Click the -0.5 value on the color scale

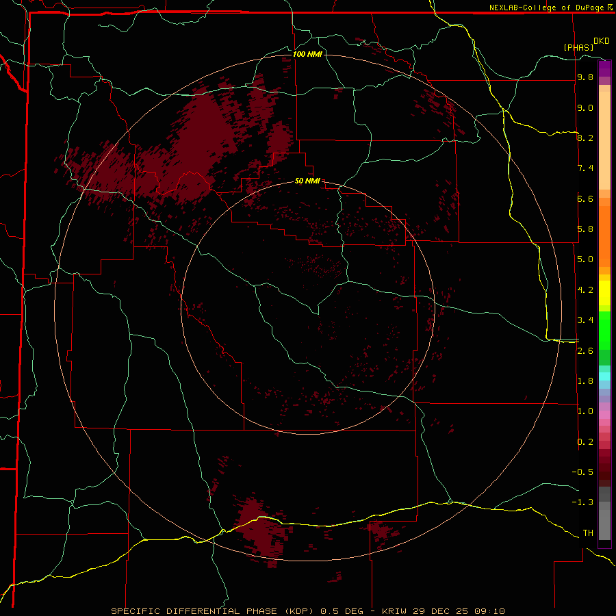pyautogui.click(x=582, y=472)
